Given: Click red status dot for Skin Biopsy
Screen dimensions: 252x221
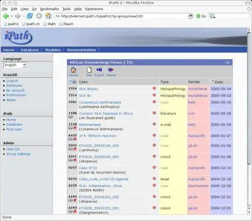Looking at the screenshot, I should (154, 88).
